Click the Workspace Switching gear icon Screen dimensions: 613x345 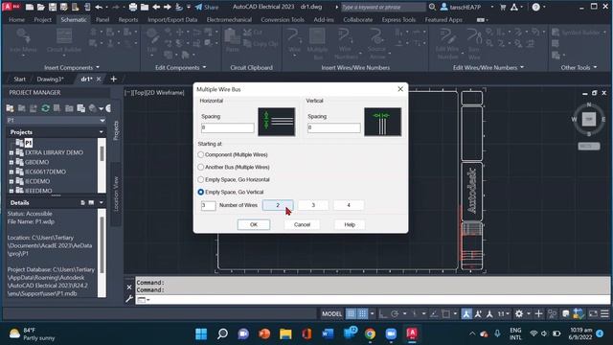tap(519, 313)
